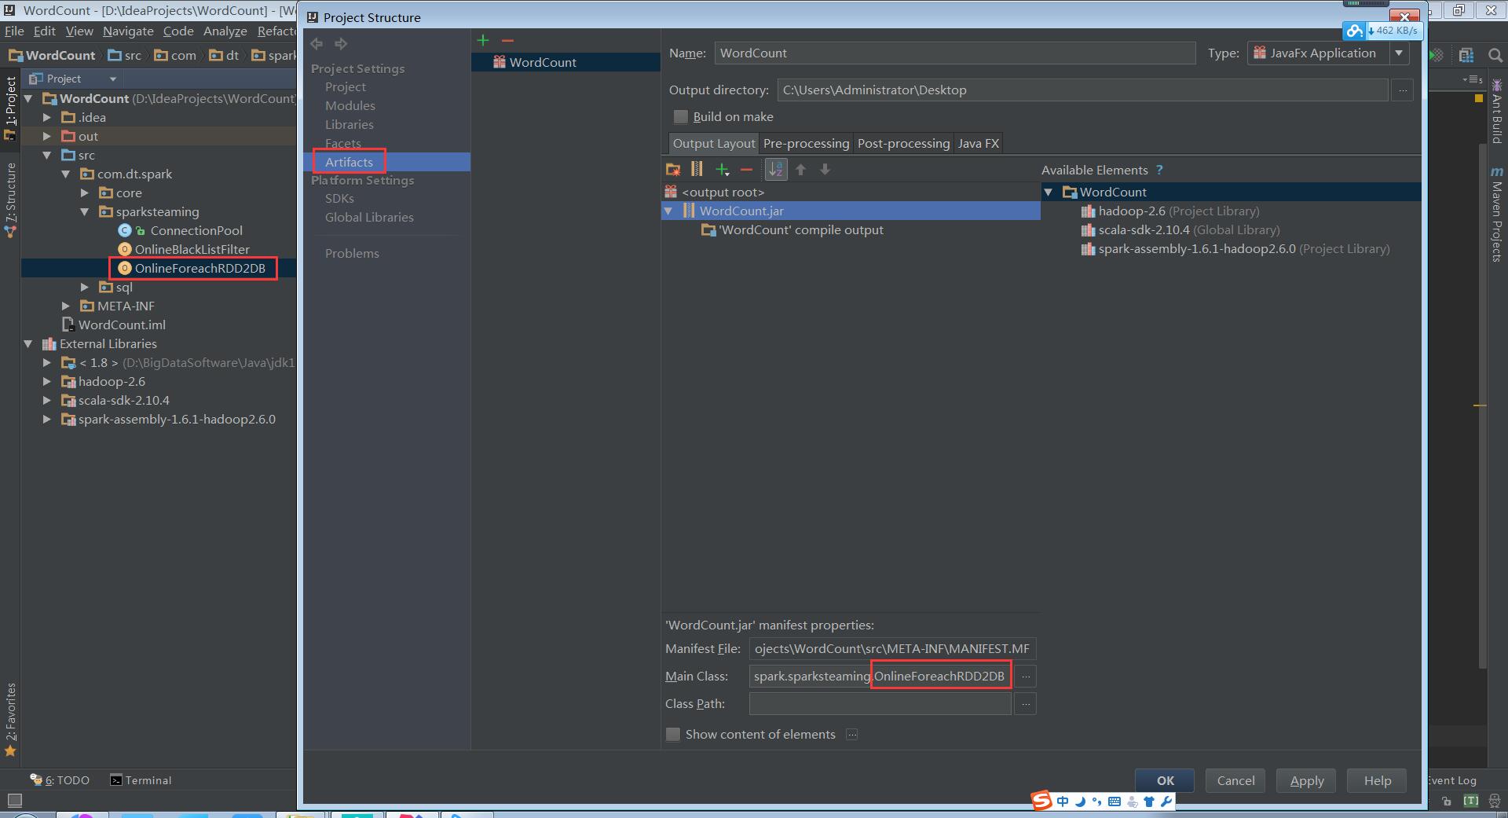Screen dimensions: 1508x818
Task: Click Class Path input field
Action: coord(880,704)
